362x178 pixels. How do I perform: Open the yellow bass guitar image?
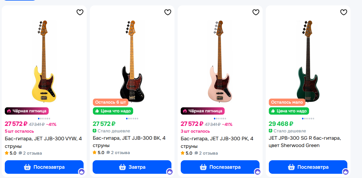44,61
